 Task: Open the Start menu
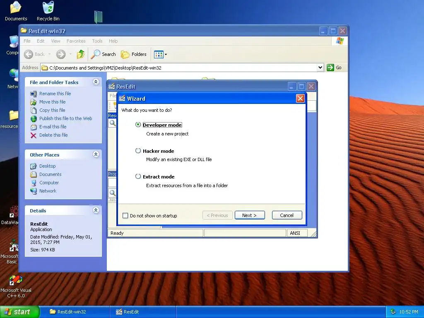pos(20,312)
